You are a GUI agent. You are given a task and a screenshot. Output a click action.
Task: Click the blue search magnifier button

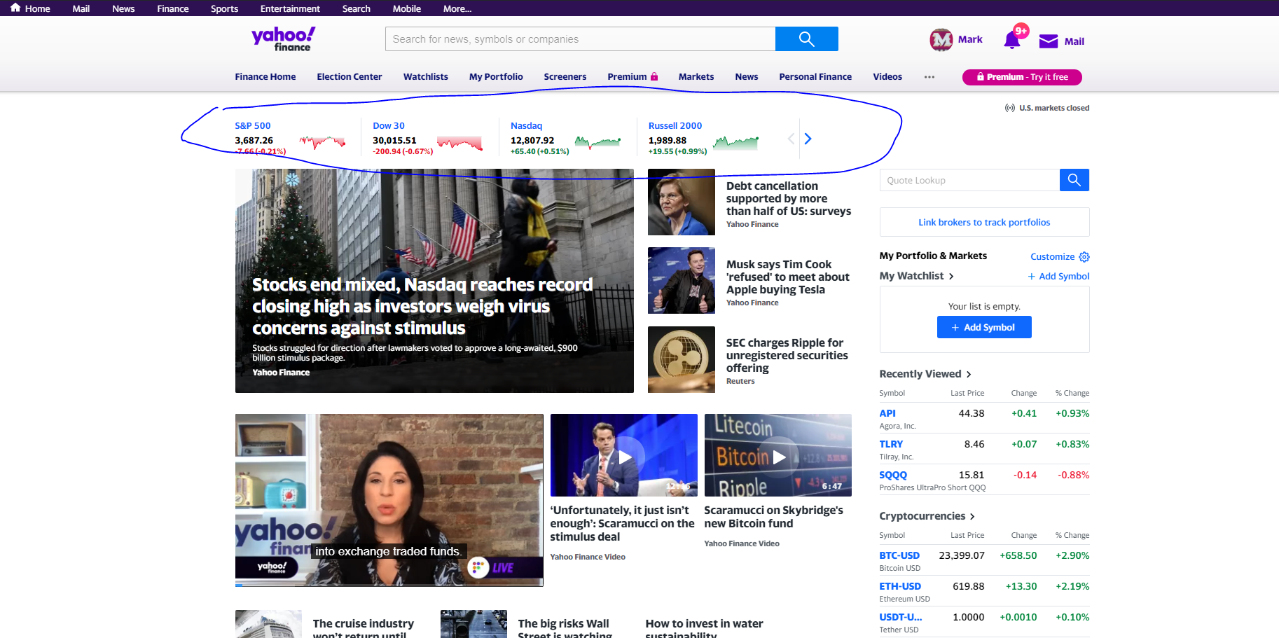(x=806, y=39)
